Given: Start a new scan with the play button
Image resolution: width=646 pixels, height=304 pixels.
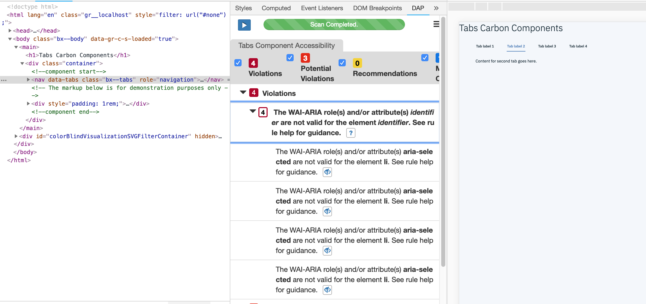Looking at the screenshot, I should pyautogui.click(x=244, y=25).
